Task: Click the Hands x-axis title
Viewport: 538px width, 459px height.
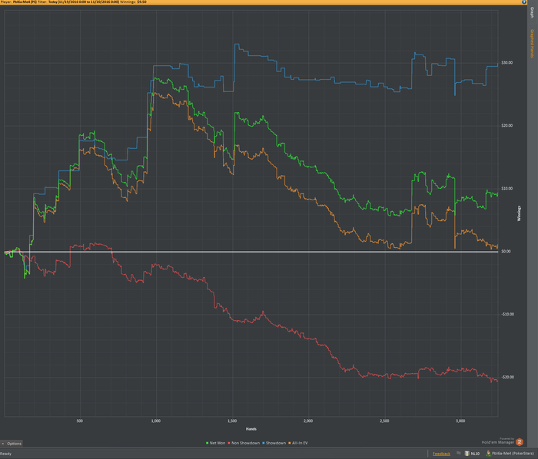Action: [x=251, y=429]
